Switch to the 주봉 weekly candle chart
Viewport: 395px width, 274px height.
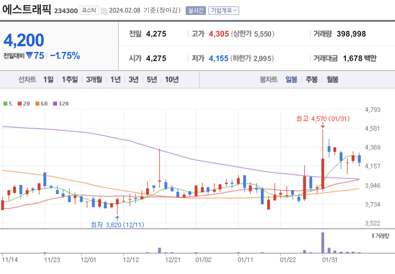point(312,79)
